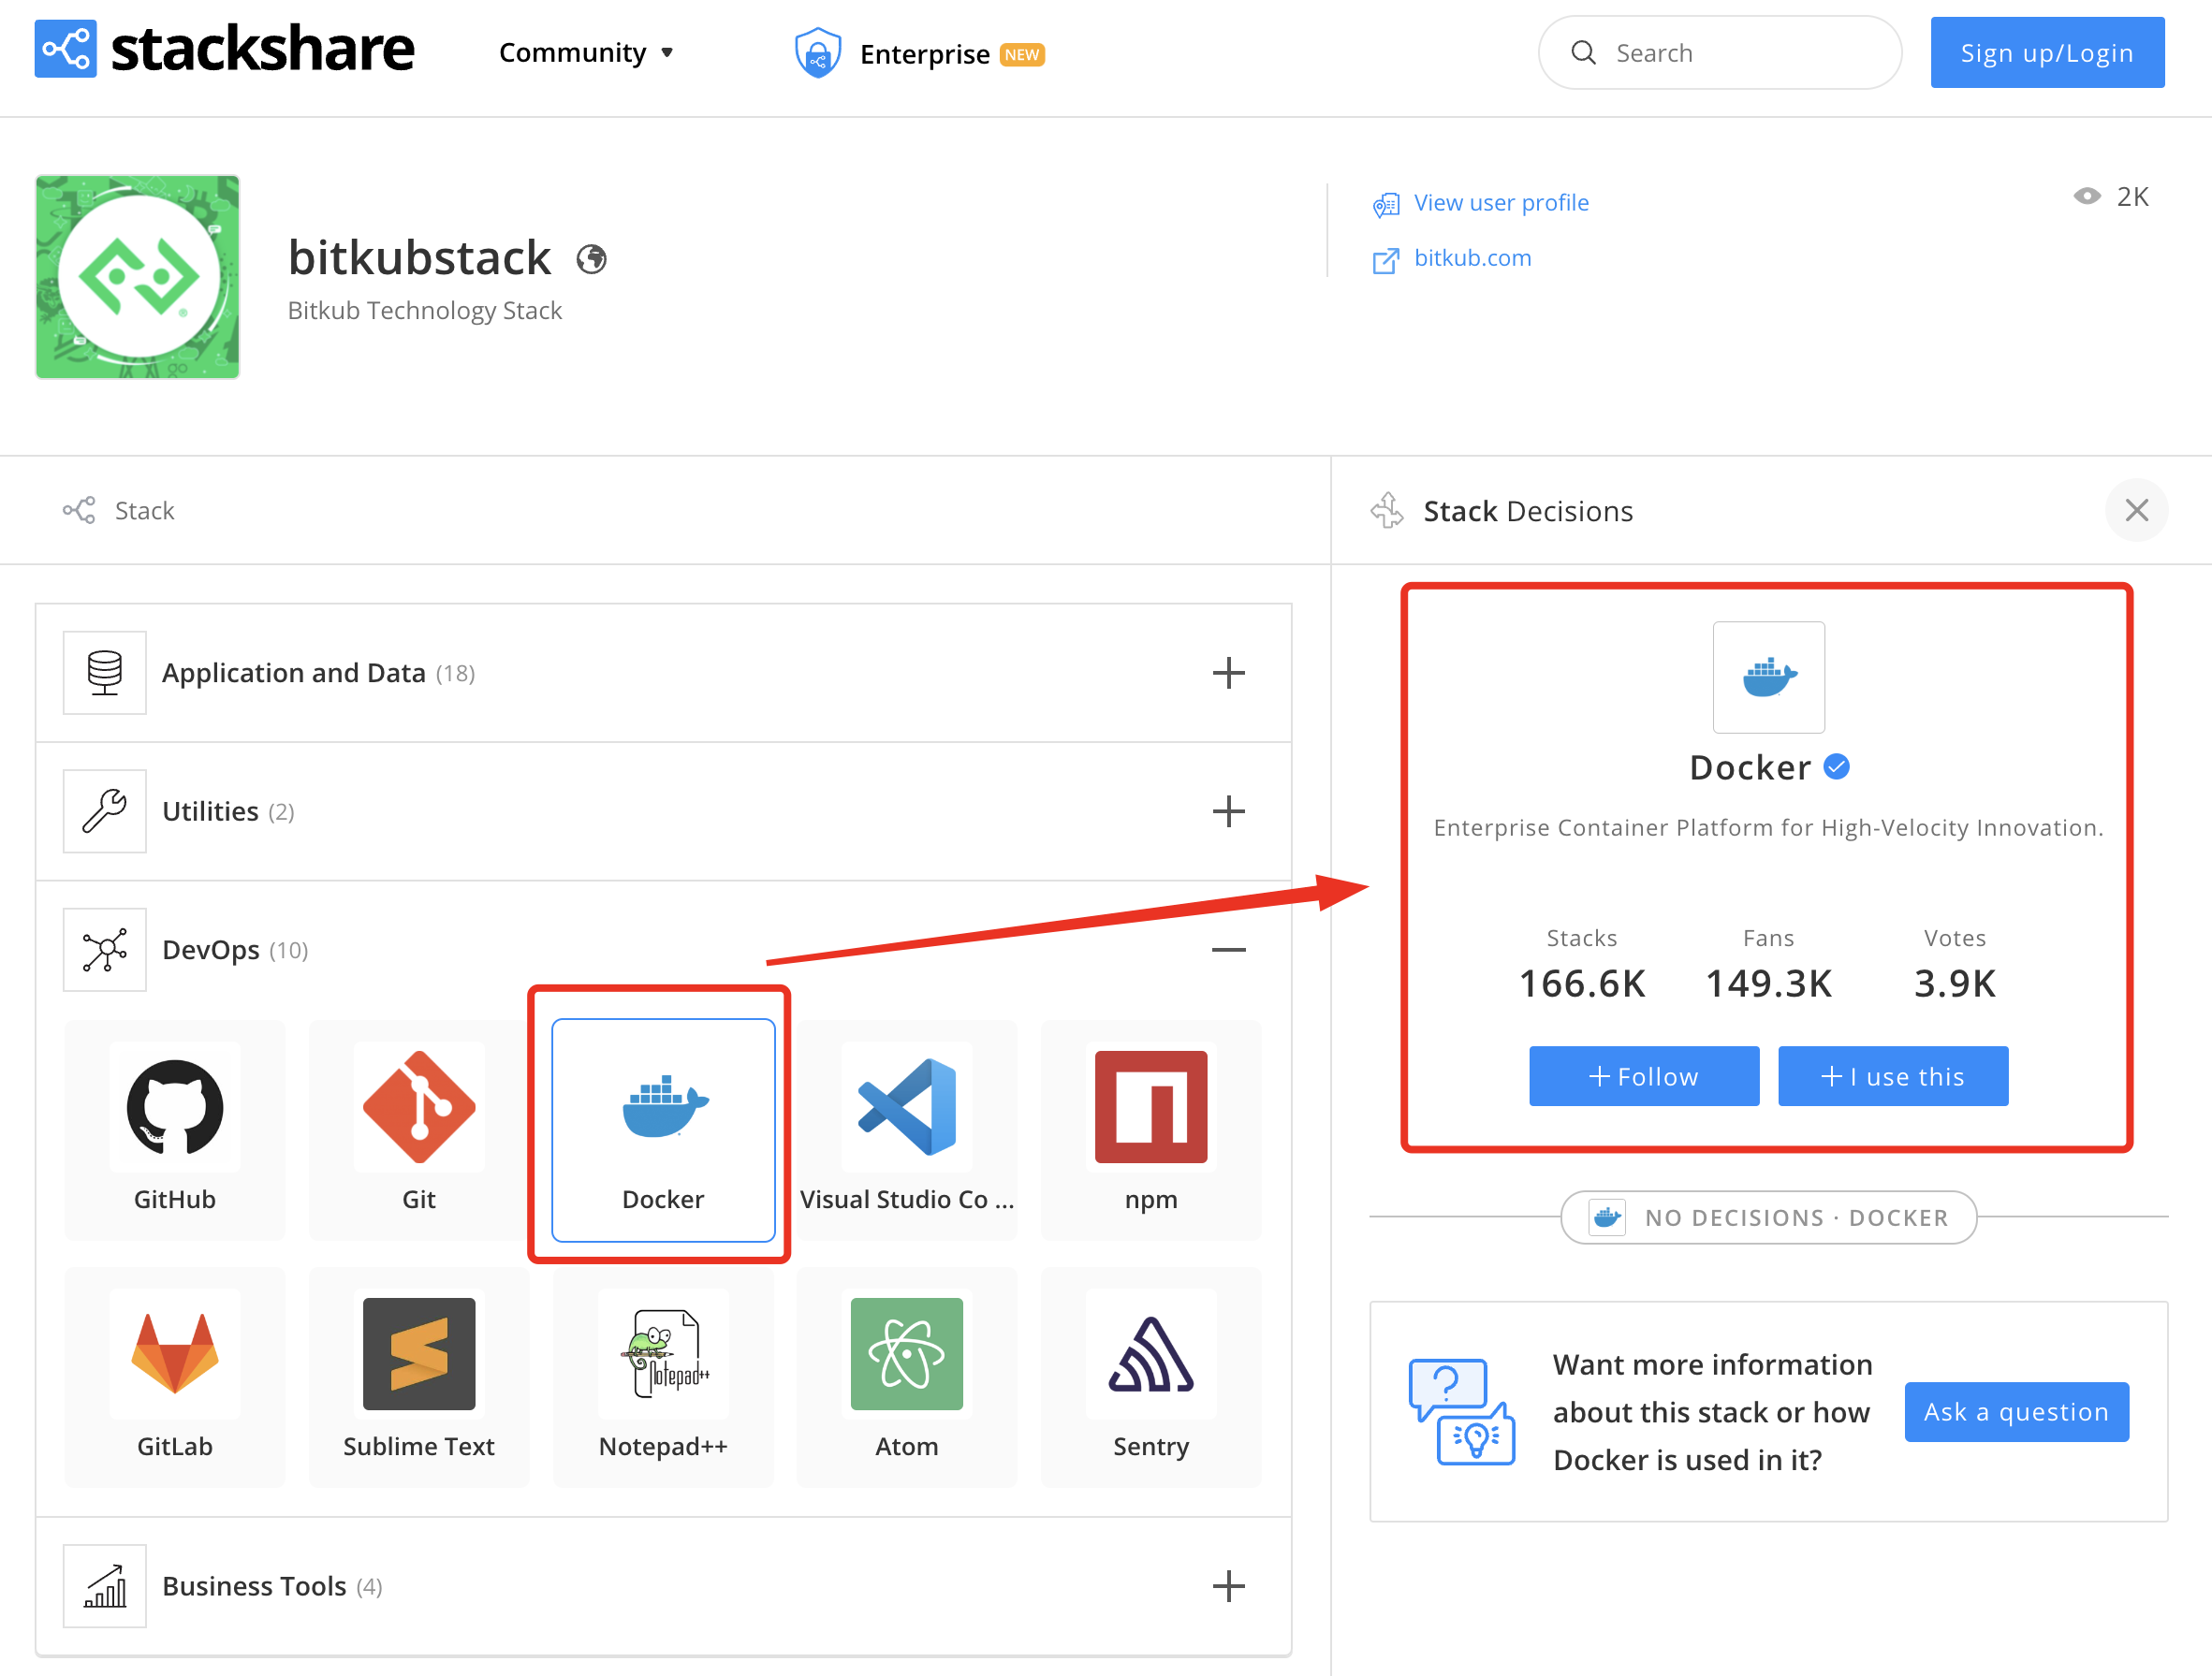Screen dimensions: 2212x1676
Task: Collapse the DevOps section
Action: coord(1228,950)
